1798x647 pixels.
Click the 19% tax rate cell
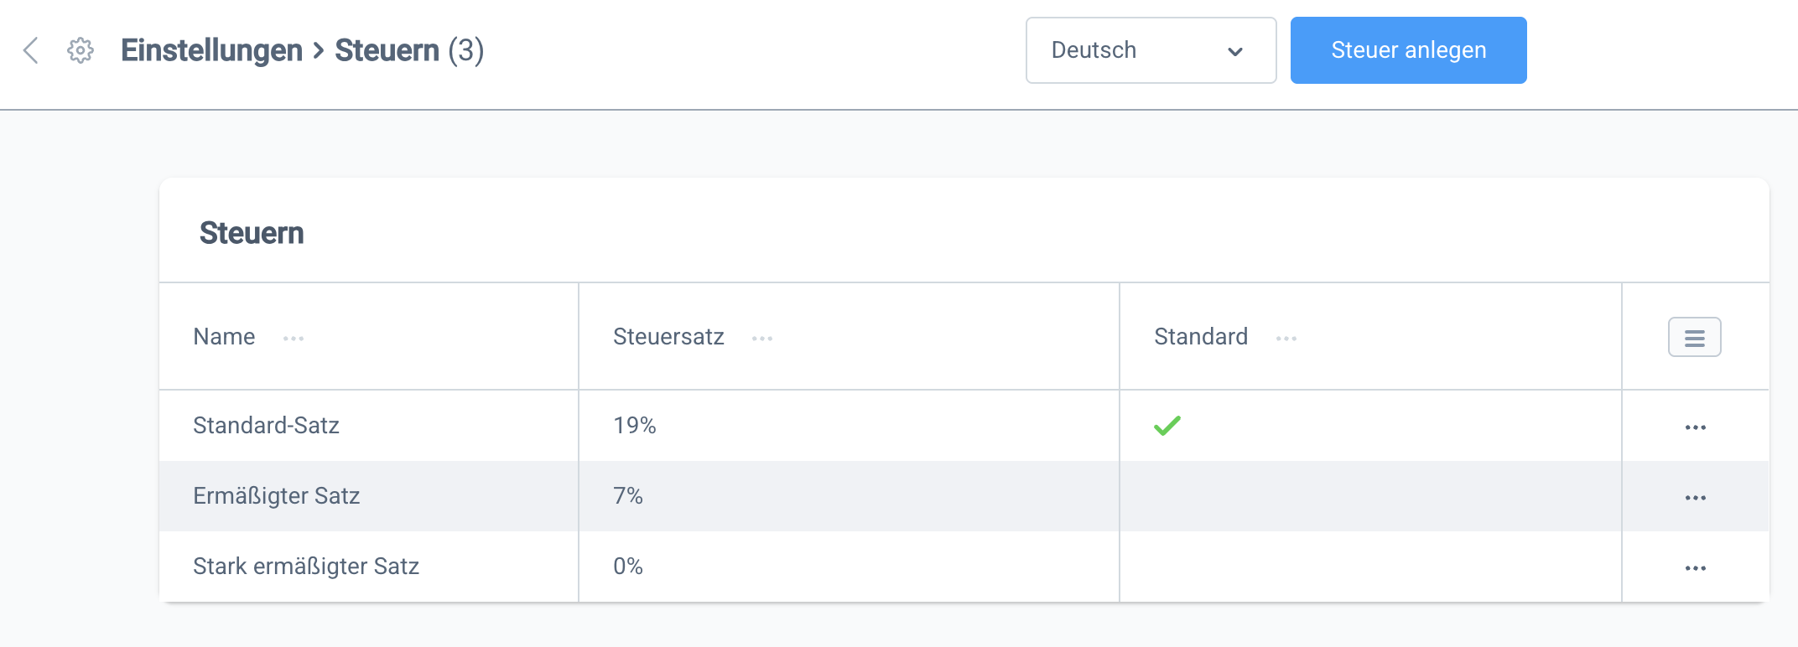[x=634, y=426]
